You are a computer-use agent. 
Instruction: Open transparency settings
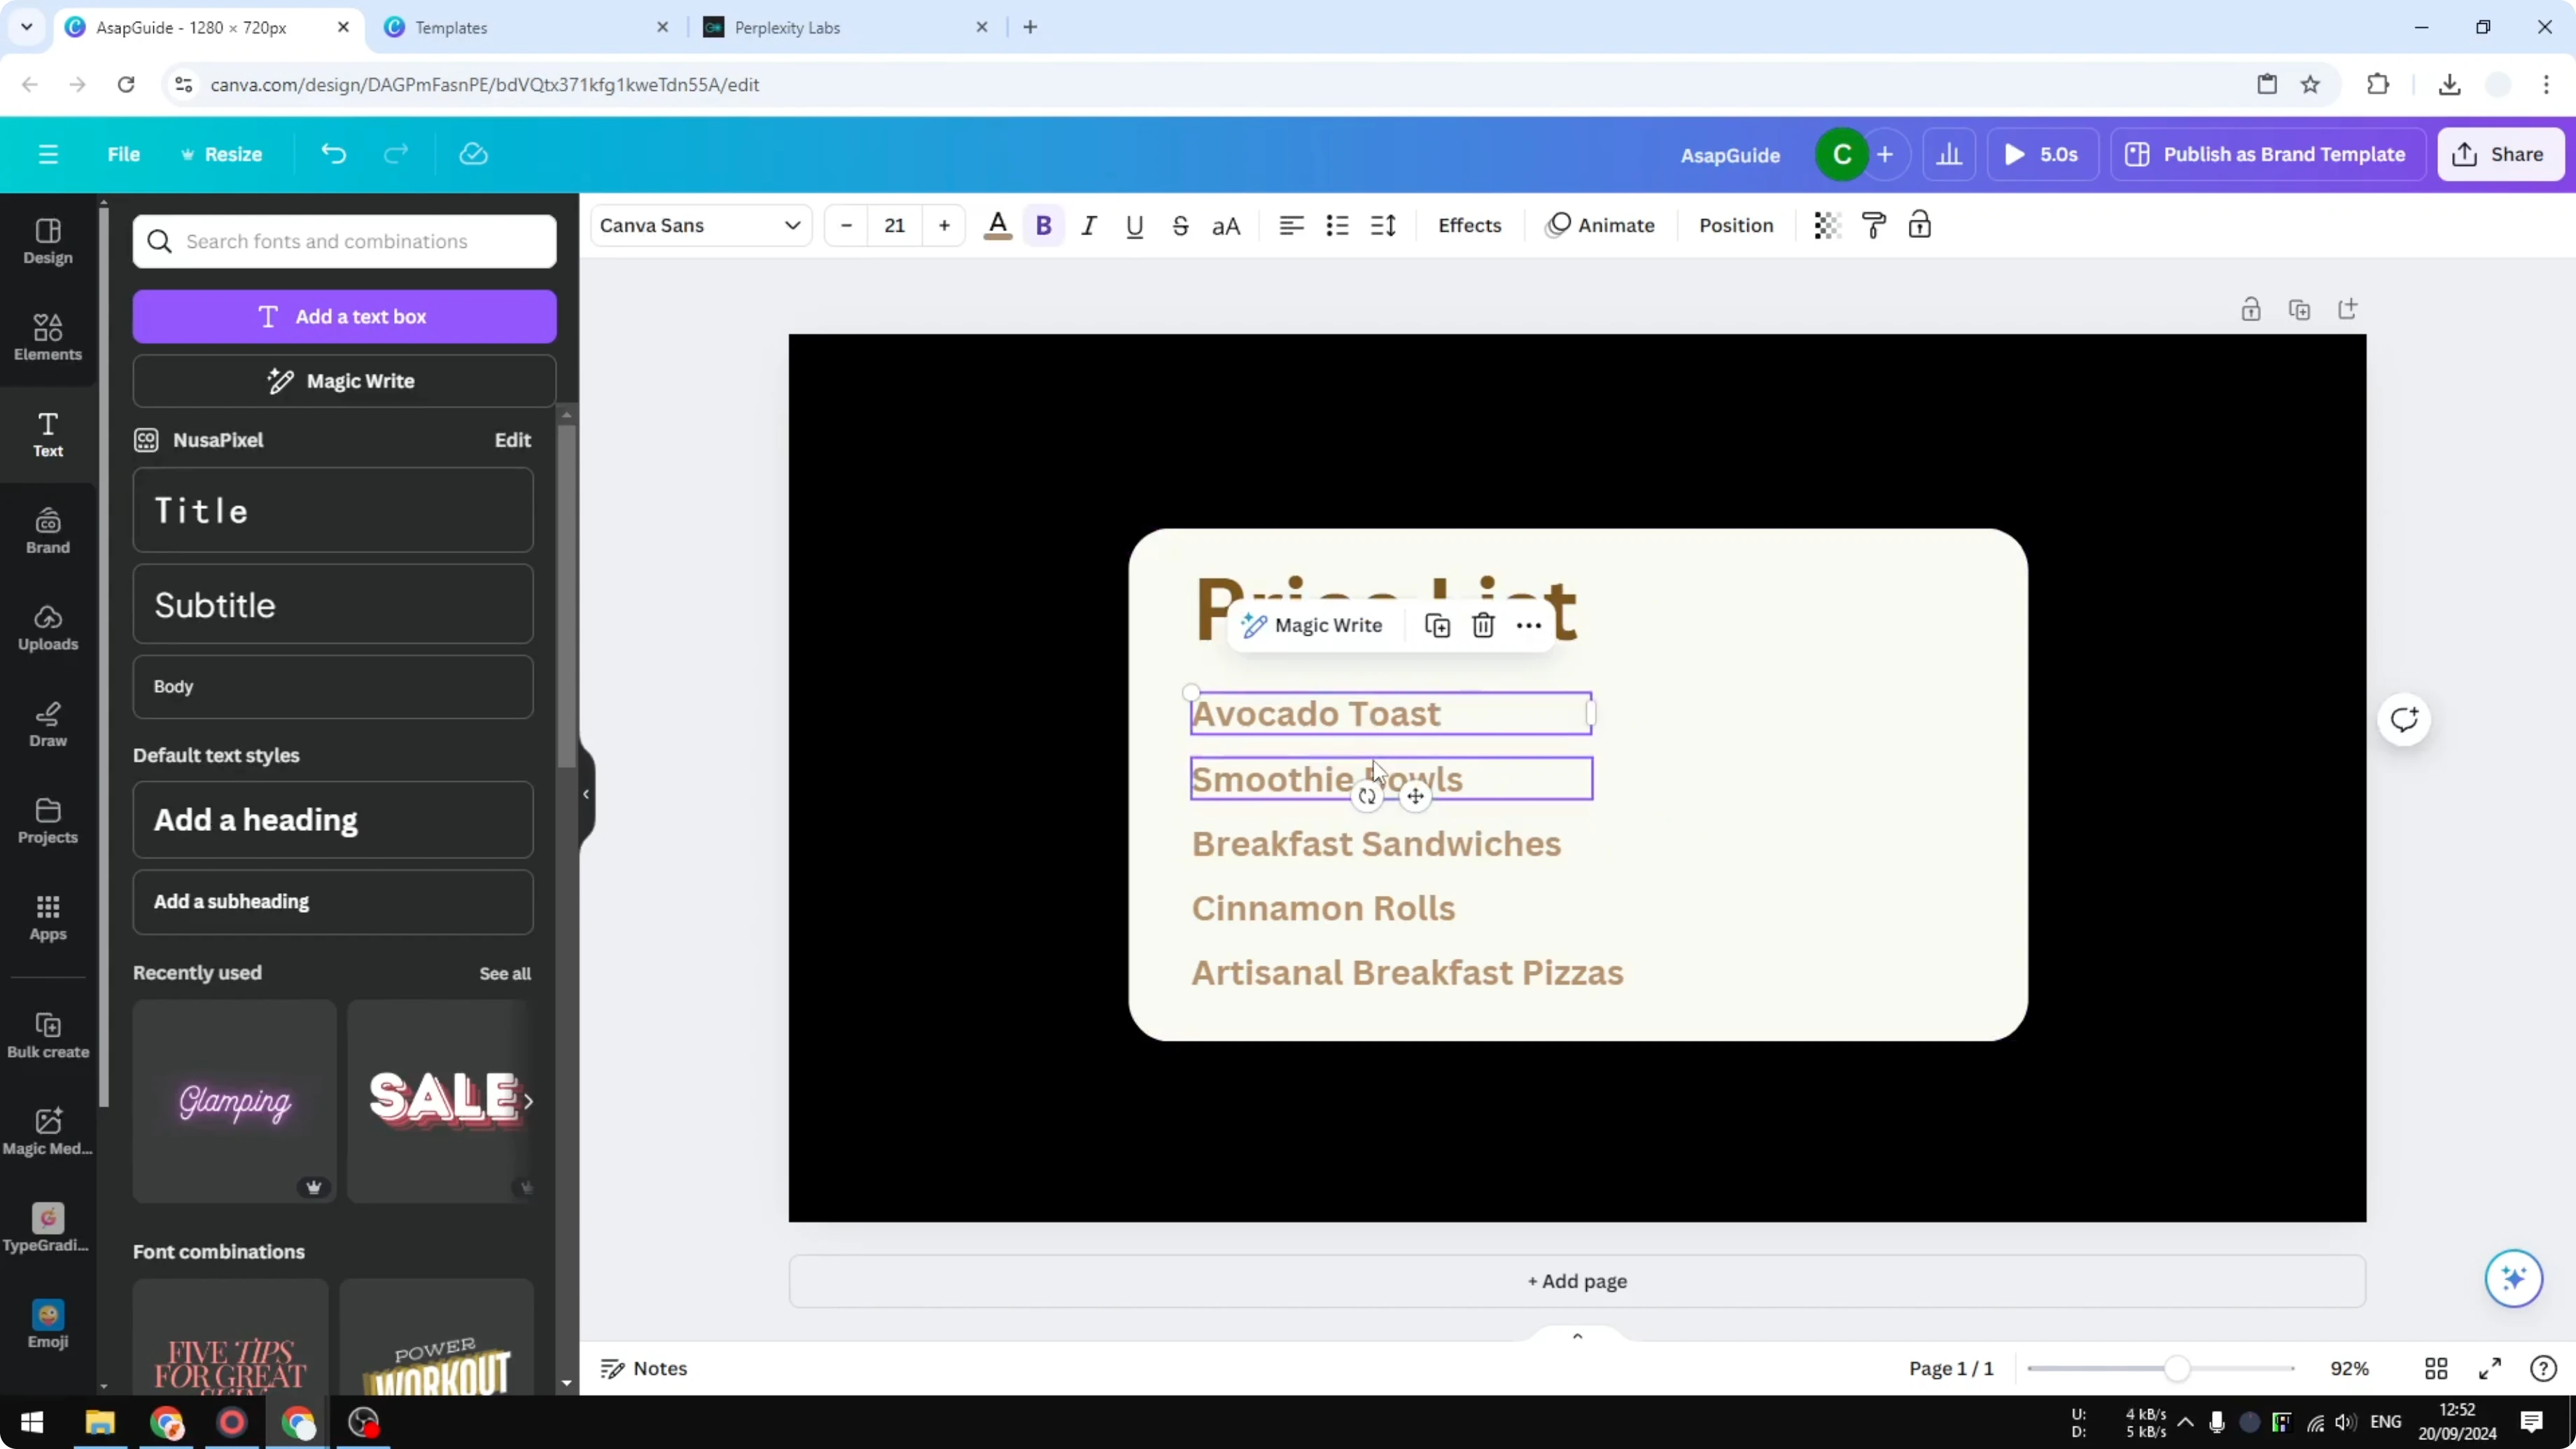click(x=1827, y=226)
